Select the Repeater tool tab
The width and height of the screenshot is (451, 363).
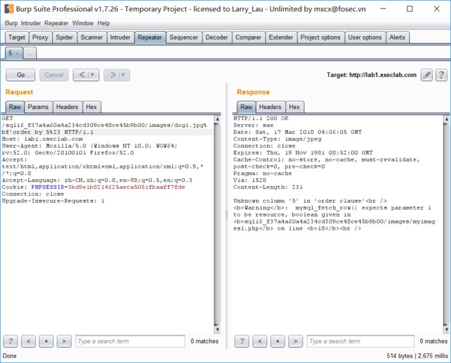(x=150, y=37)
